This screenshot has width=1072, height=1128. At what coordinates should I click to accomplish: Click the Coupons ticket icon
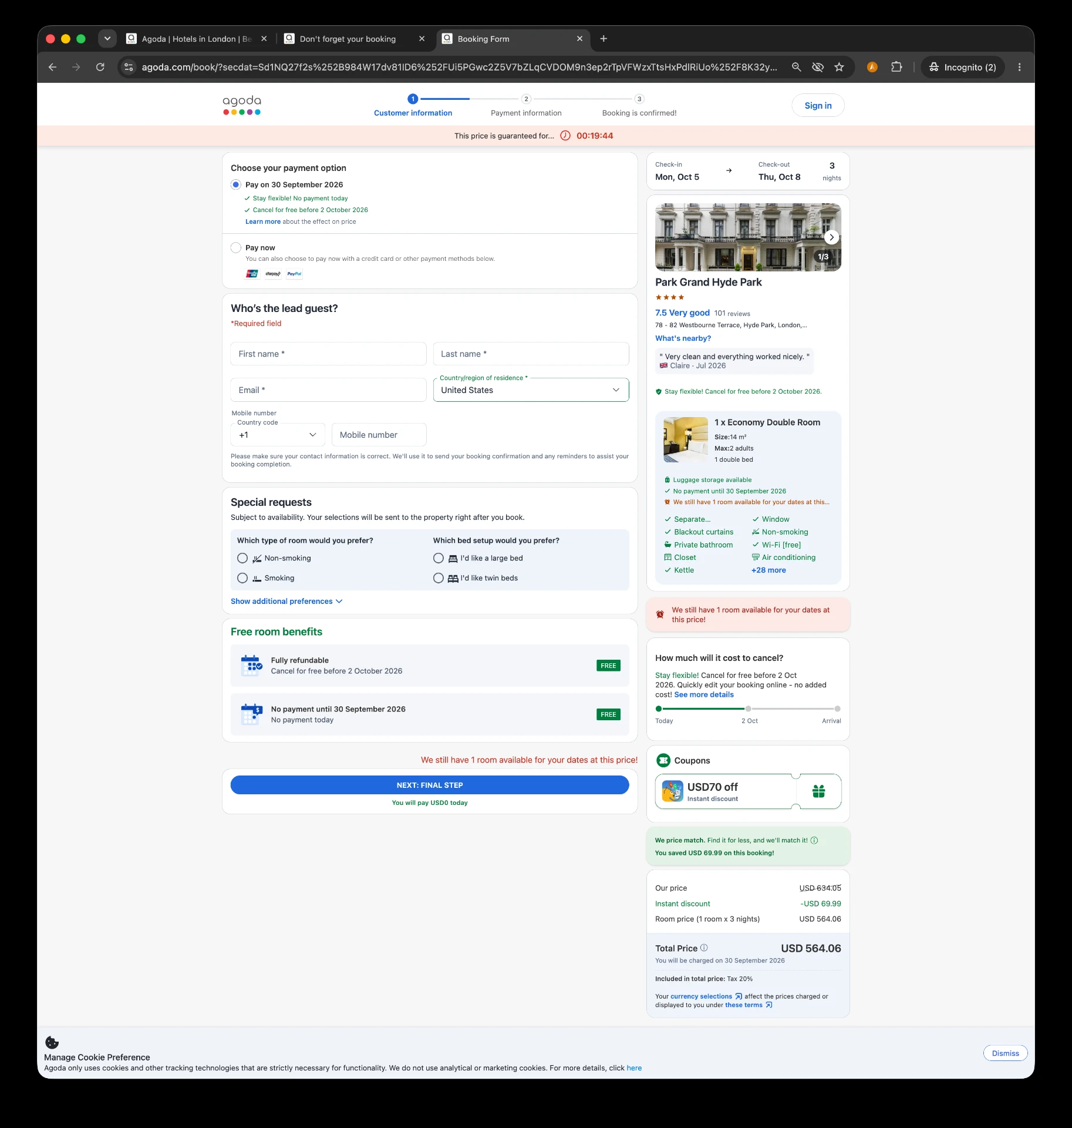pos(663,761)
